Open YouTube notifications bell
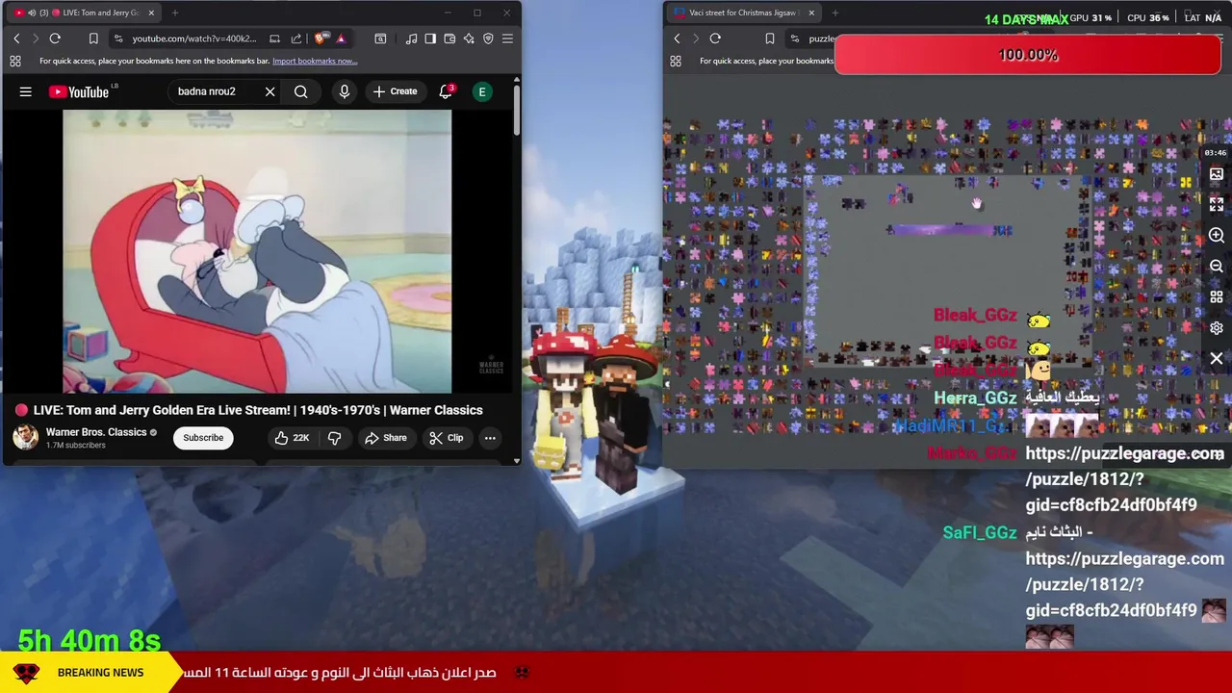The image size is (1232, 693). coord(446,91)
